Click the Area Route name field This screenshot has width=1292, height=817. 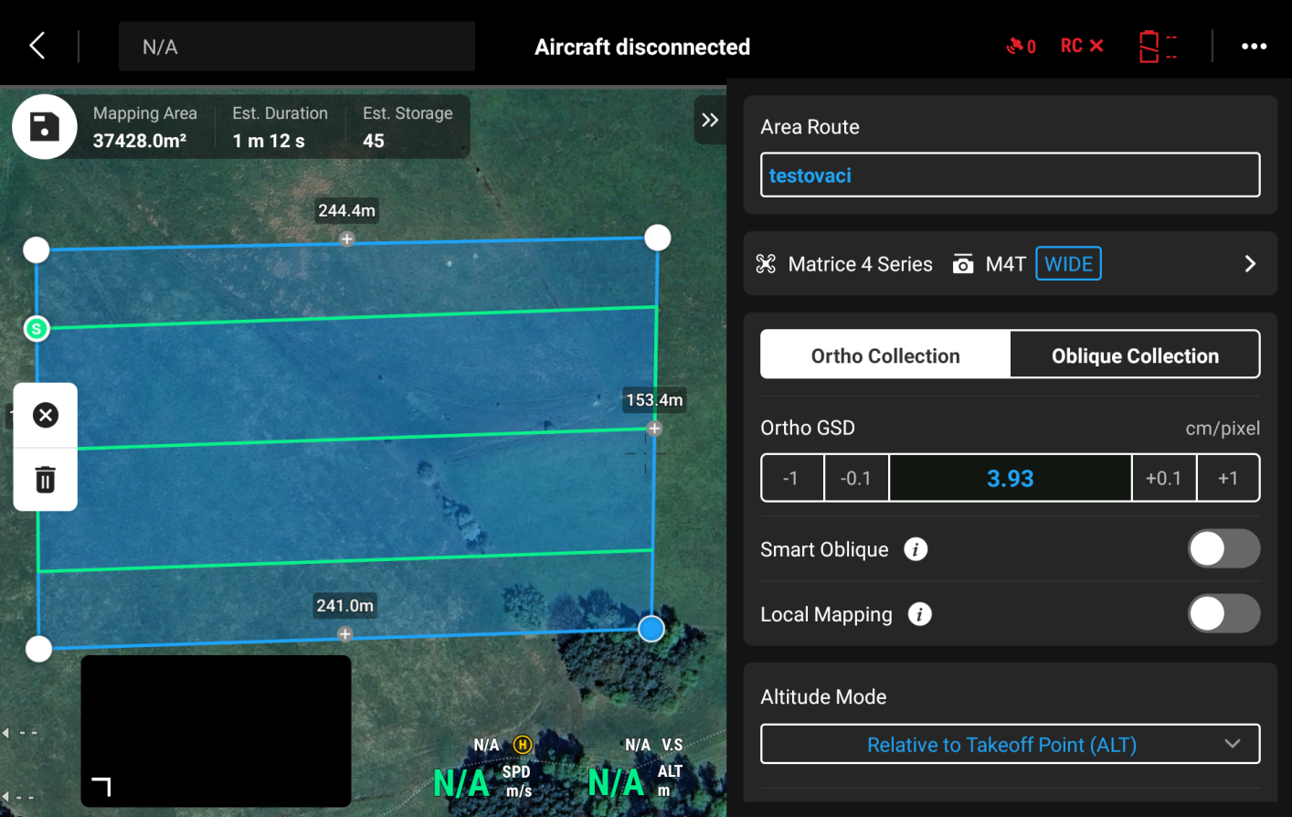pyautogui.click(x=1010, y=175)
